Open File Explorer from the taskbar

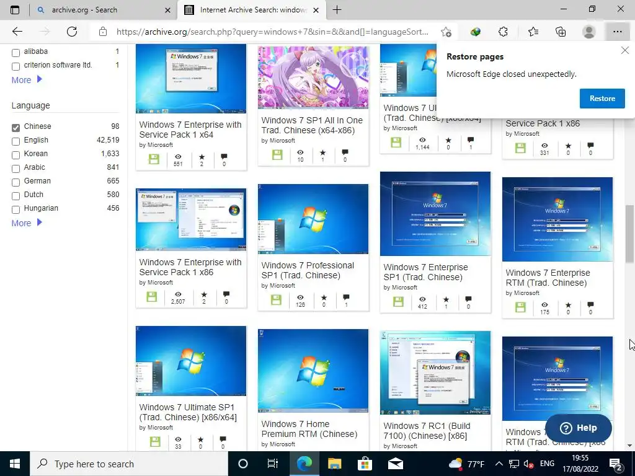(334, 464)
